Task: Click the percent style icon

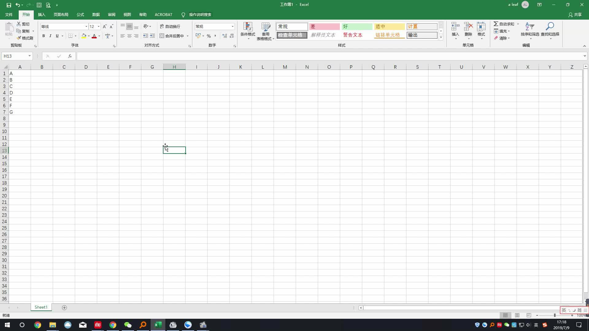Action: (209, 36)
